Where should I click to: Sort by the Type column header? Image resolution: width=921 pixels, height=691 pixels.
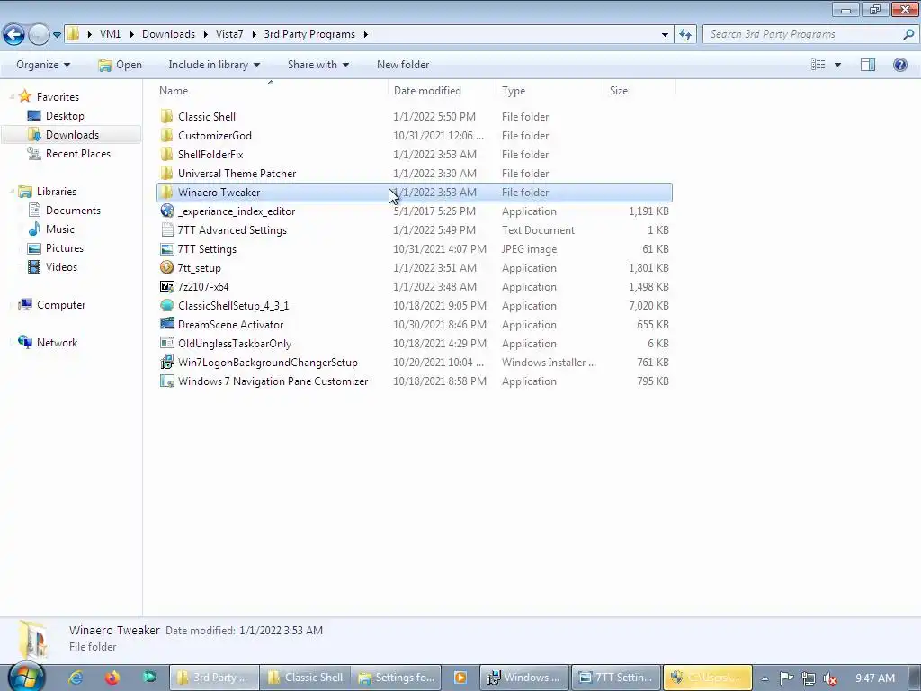tap(550, 91)
